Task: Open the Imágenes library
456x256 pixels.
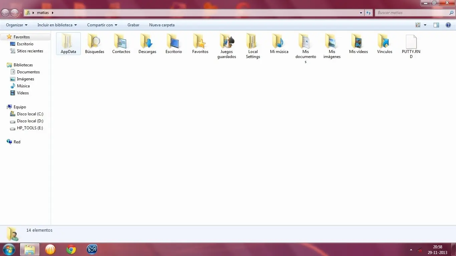Action: tap(25, 79)
